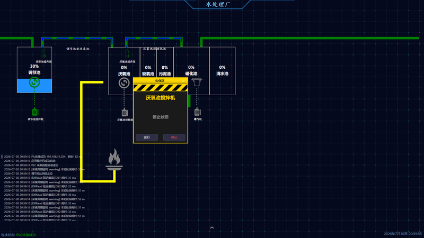
Task: Click the 0% value above 硝化池
Action: point(191,67)
